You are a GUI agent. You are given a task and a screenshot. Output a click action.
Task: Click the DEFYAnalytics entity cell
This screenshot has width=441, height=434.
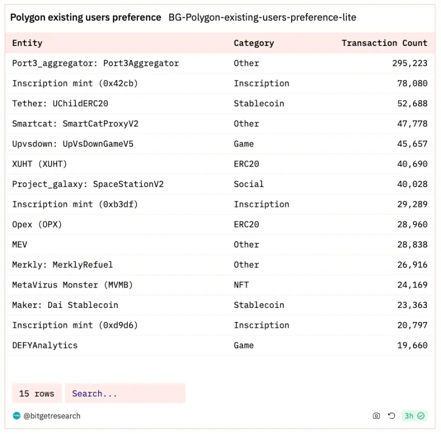coord(45,345)
